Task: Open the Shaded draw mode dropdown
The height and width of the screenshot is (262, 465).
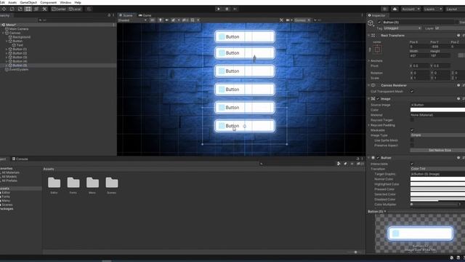Action: [x=132, y=20]
